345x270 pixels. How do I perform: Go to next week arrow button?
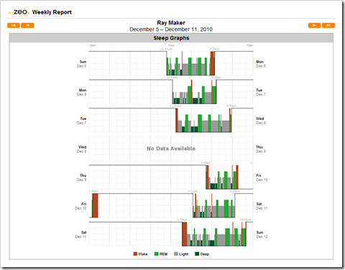coord(314,25)
